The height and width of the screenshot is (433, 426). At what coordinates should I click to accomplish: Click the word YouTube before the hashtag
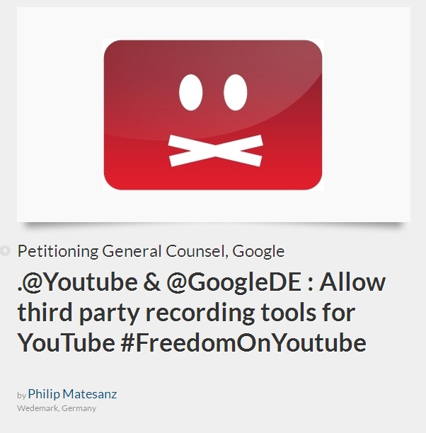coord(67,342)
